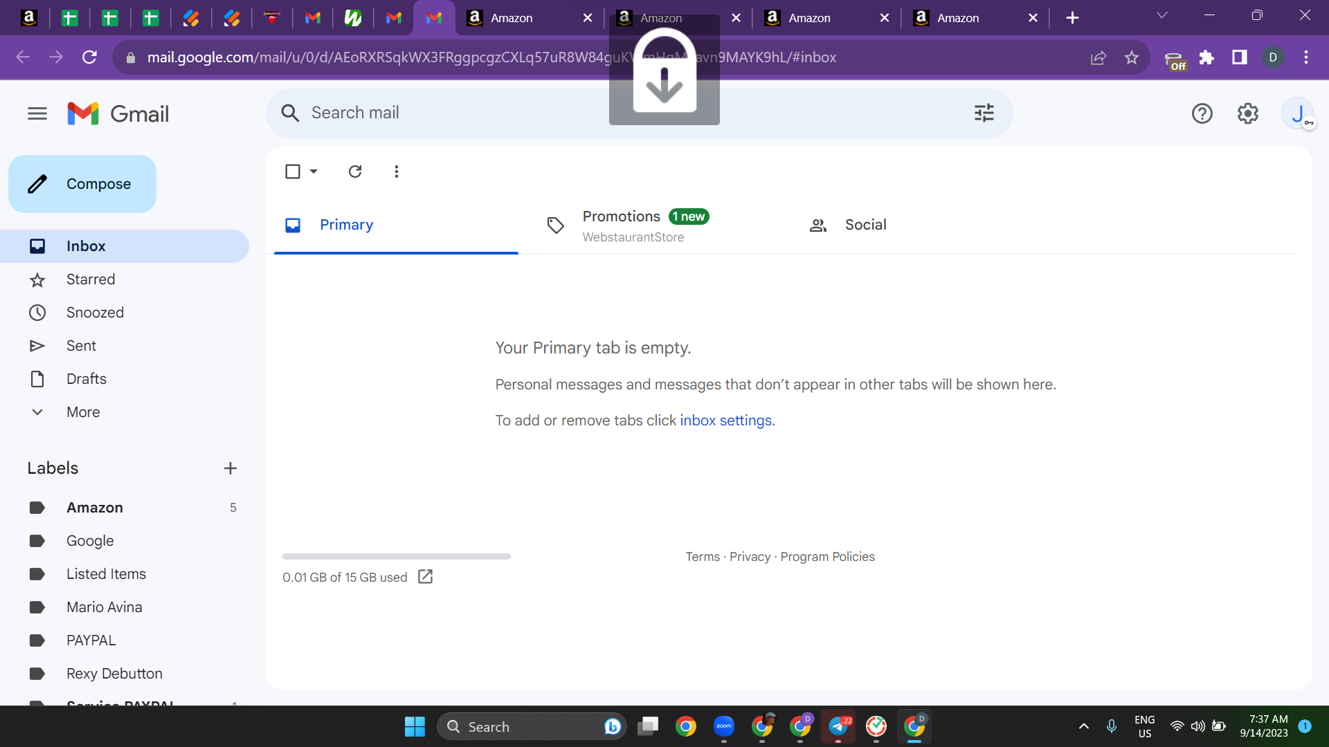Open Gmail main menu hamburger icon

click(x=37, y=113)
